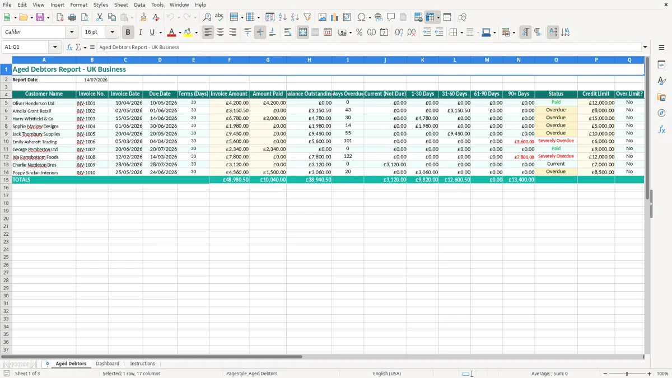Open the File menu
The height and width of the screenshot is (378, 672).
click(7, 4)
